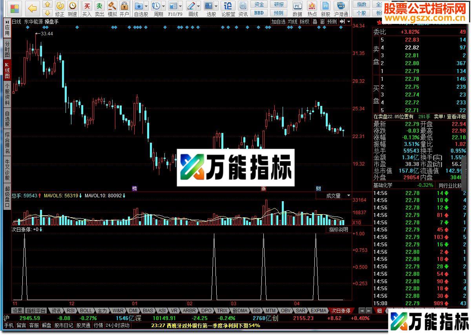Click 加自选 to add to watchlist
Image resolution: width=471 pixels, height=335 pixels.
coord(278,22)
